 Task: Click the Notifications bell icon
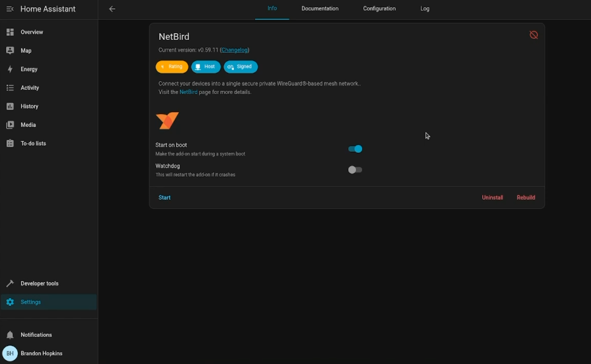(10, 335)
